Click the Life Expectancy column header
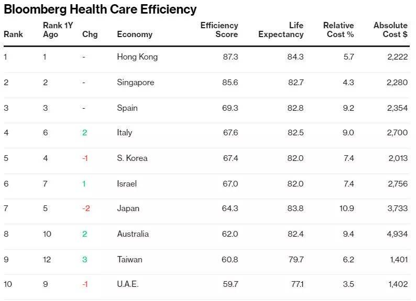 281,30
